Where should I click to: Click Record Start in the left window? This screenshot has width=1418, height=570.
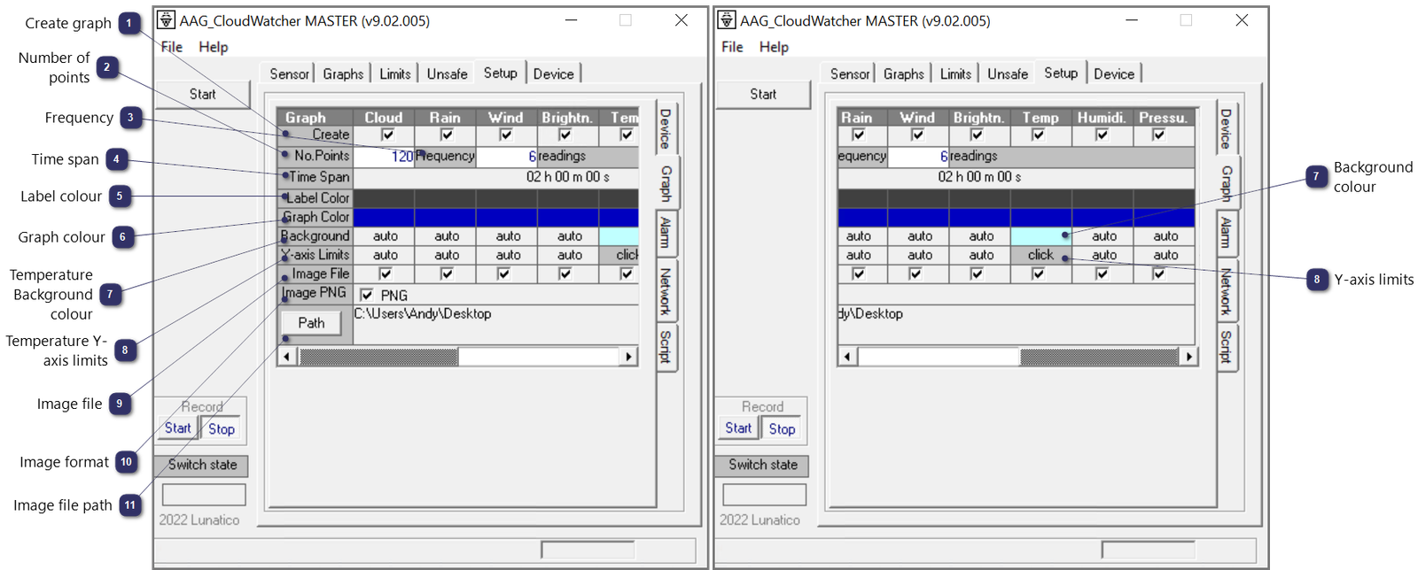pyautogui.click(x=177, y=428)
